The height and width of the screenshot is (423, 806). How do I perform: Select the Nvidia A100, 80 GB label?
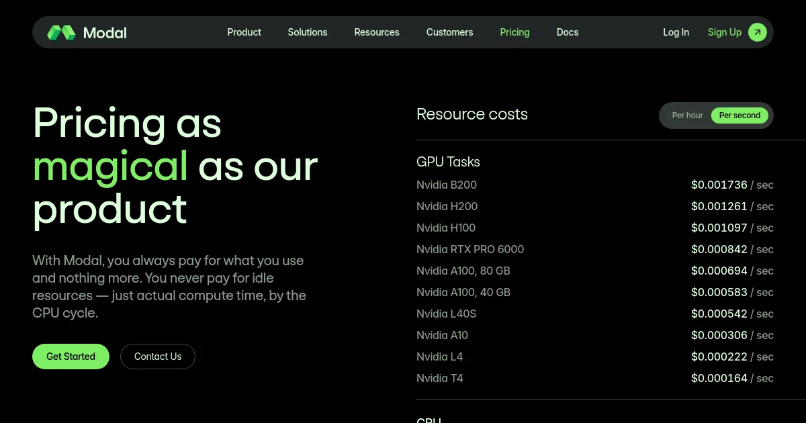click(x=463, y=271)
